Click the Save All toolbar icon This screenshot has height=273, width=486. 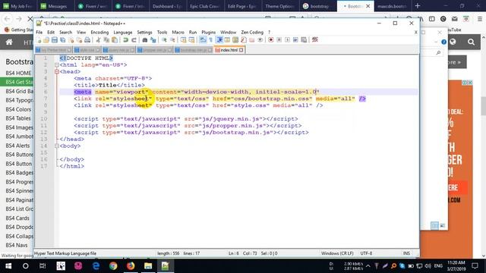point(62,39)
